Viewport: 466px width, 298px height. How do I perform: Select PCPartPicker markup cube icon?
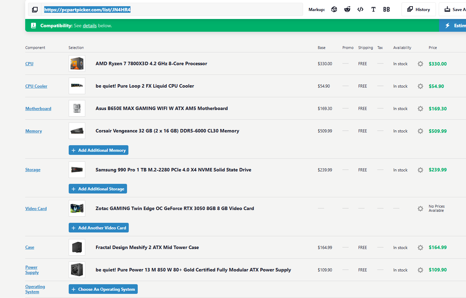pos(334,9)
